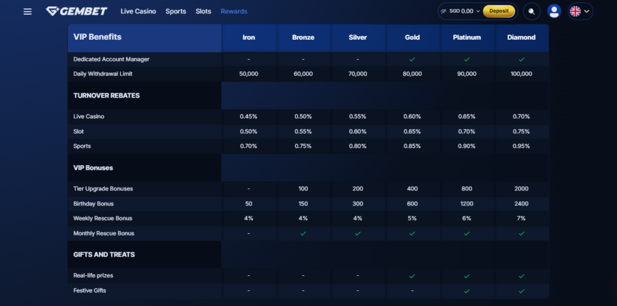Open the user profile icon
Screen dimensions: 617x306
(x=554, y=11)
